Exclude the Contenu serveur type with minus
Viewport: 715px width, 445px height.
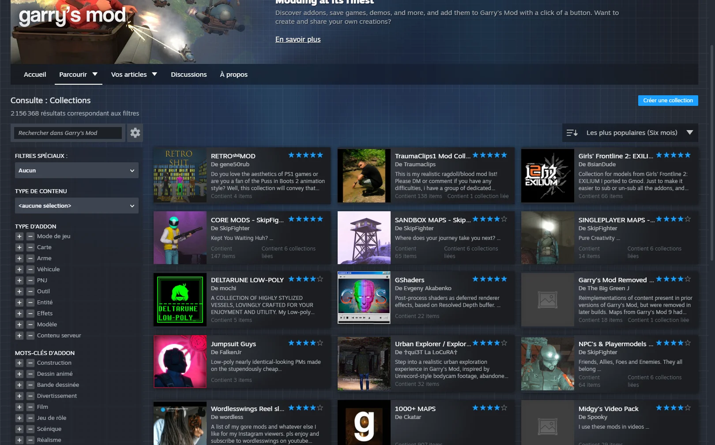pos(30,336)
